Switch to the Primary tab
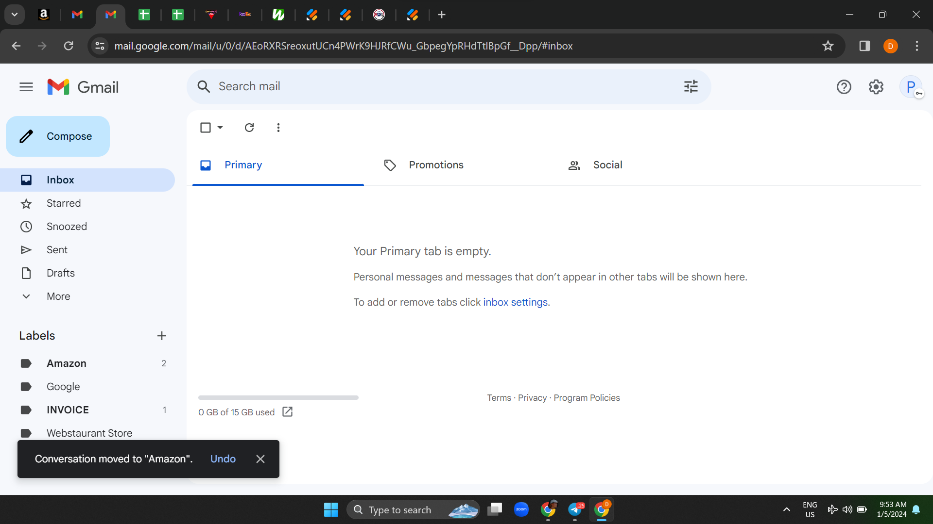This screenshot has width=933, height=524. point(278,165)
